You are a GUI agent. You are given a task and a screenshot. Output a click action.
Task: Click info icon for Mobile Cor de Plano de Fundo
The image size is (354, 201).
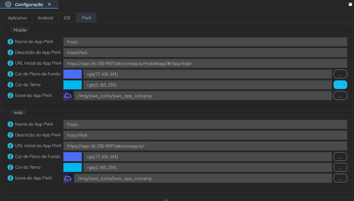click(x=10, y=74)
